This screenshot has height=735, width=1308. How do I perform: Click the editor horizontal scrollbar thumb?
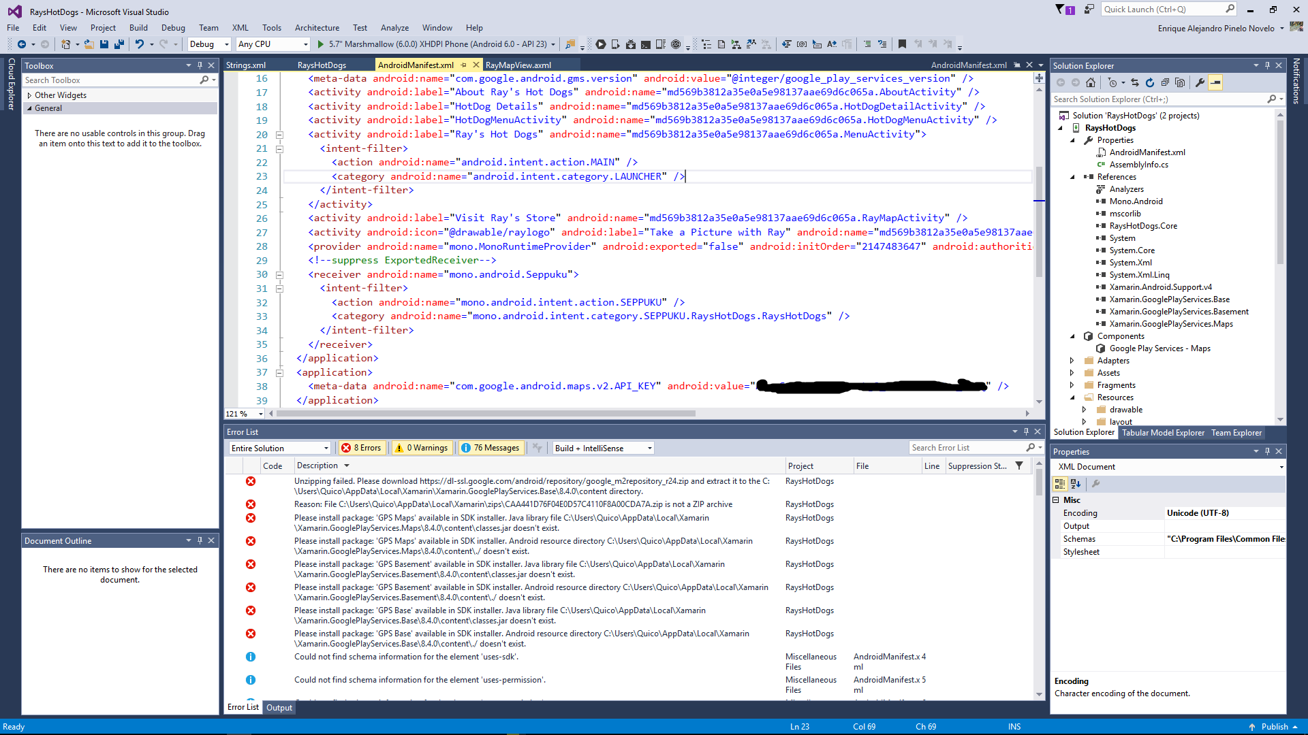486,414
